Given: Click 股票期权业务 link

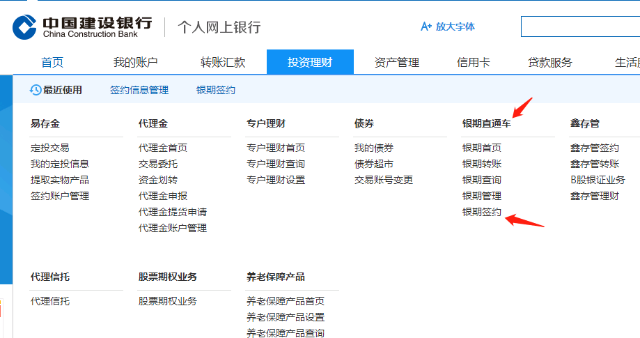Looking at the screenshot, I should coord(168,301).
